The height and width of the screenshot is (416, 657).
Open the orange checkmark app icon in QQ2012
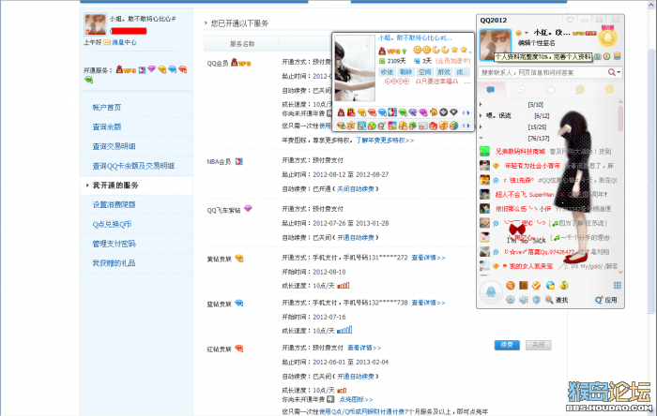coord(536,285)
